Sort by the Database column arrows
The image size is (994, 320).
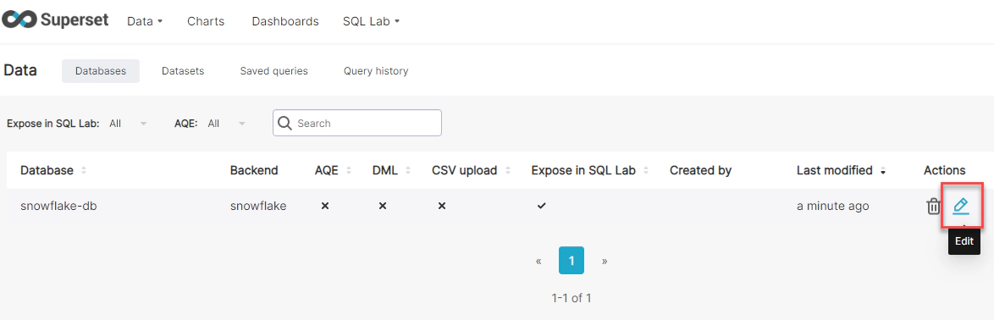click(x=85, y=170)
